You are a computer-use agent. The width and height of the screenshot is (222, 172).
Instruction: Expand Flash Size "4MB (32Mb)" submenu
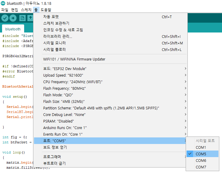111,102
